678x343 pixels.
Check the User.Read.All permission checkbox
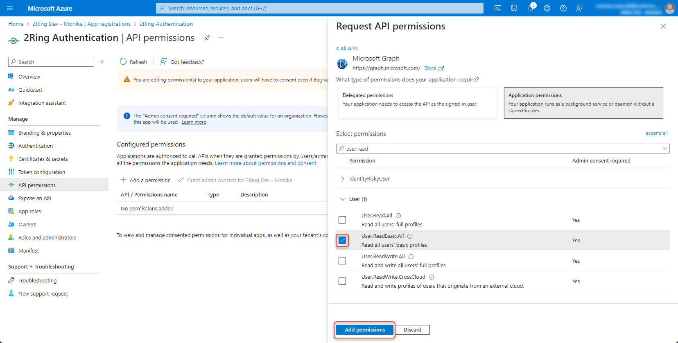tap(342, 220)
